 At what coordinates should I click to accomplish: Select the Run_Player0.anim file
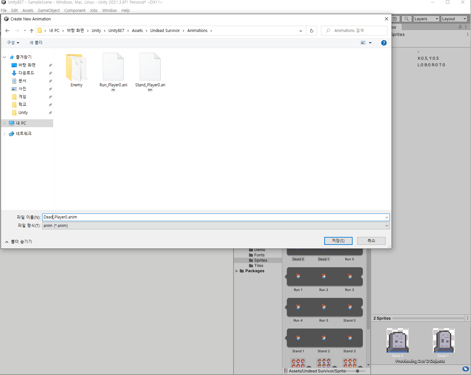[113, 72]
